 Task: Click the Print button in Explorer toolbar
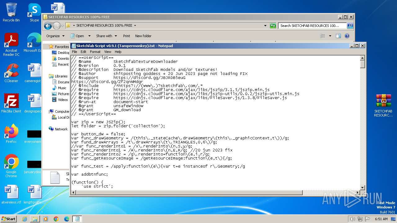pyautogui.click(x=127, y=36)
